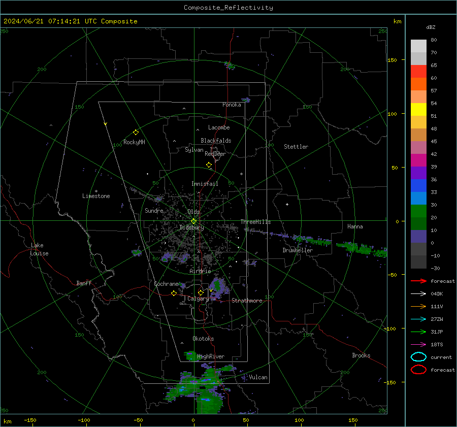The height and width of the screenshot is (427, 457).
Task: Click the 'Olds' city label
Action: click(193, 212)
